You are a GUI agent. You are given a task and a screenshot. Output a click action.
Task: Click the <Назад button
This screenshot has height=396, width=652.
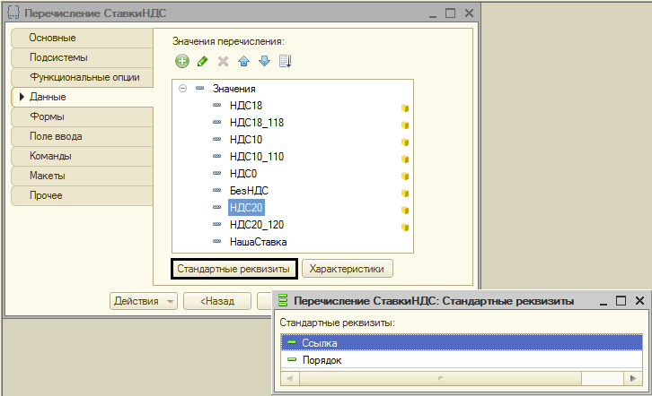(x=217, y=301)
